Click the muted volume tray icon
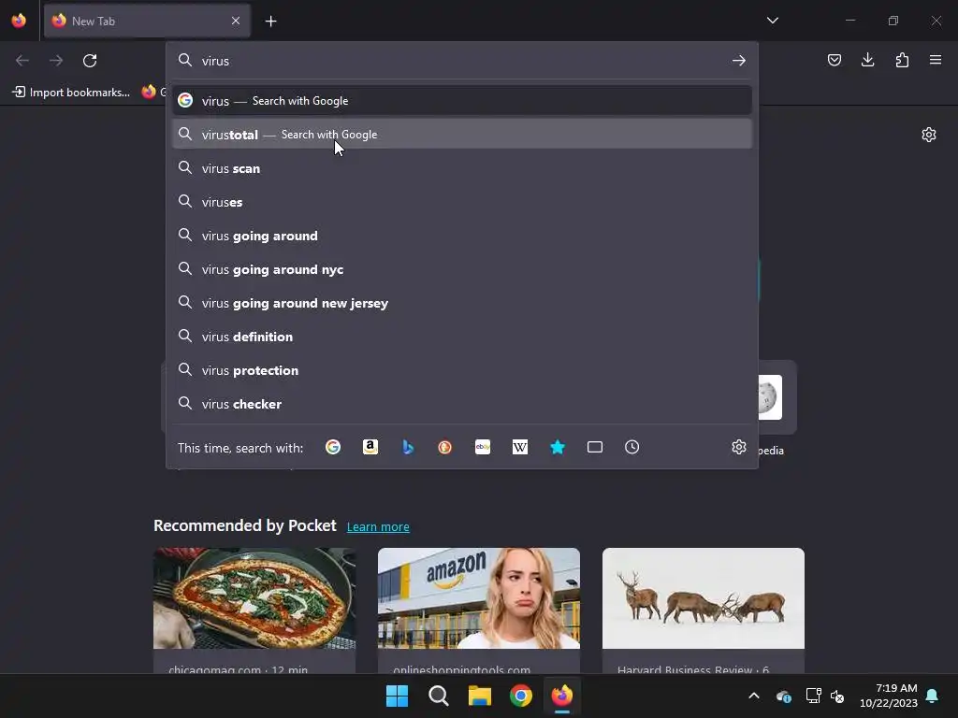The image size is (958, 718). 837,696
